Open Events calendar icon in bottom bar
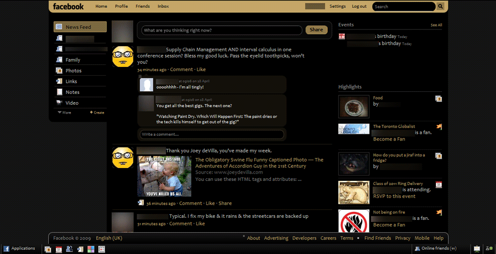496x254 pixels. click(59, 249)
